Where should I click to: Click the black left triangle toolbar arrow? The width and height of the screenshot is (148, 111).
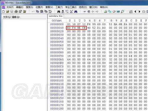(x=135, y=12)
